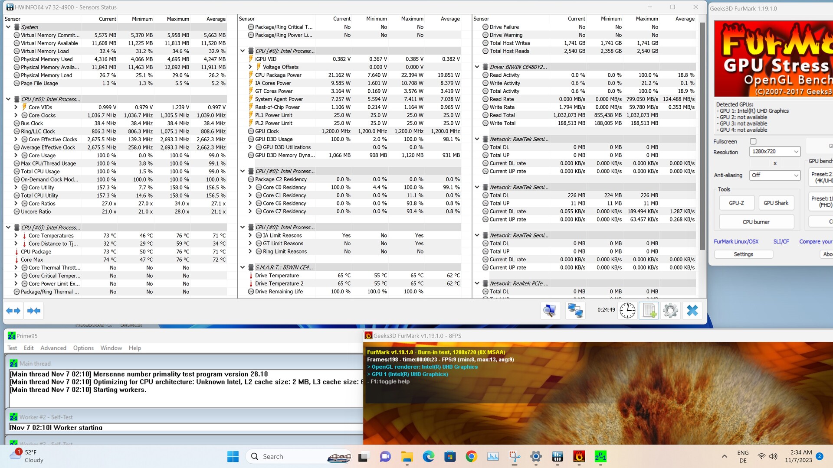The image size is (833, 468).
Task: Open the Resolution 1280x720 dropdown
Action: click(x=774, y=151)
